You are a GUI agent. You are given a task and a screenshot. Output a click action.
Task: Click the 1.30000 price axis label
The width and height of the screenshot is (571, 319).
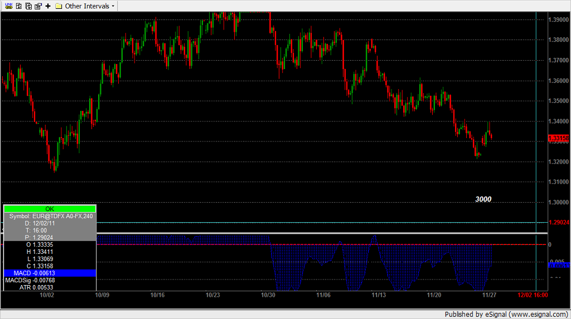click(559, 202)
